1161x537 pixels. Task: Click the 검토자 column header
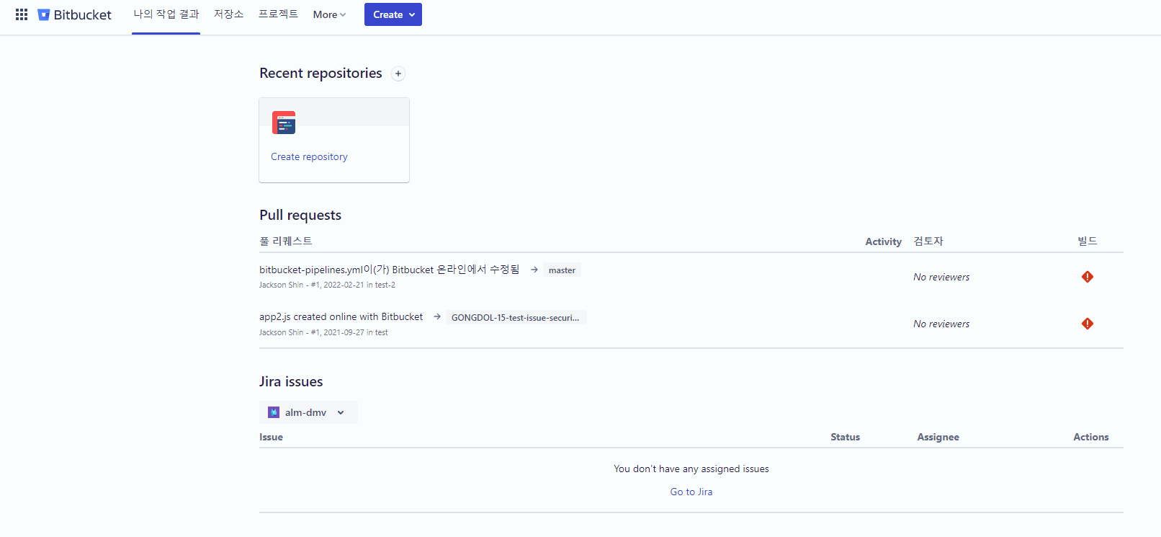coord(928,241)
